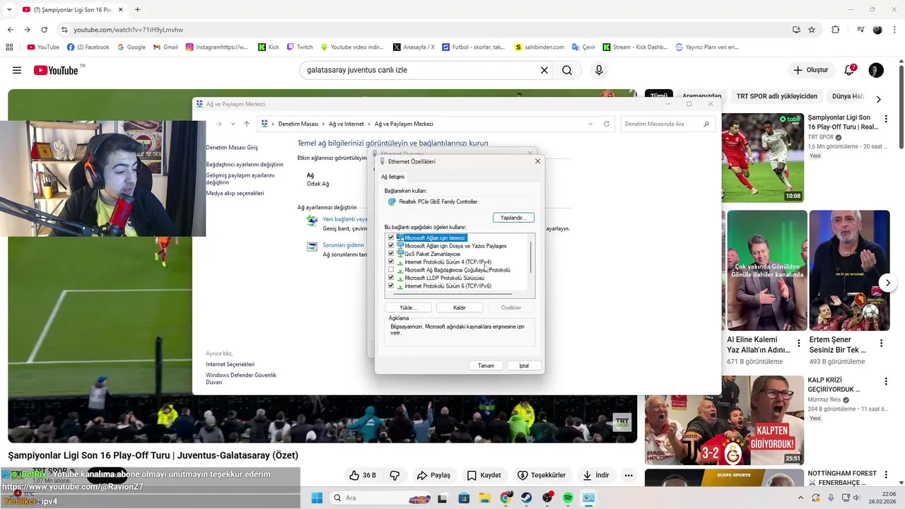
Task: Select the Internet Protokolü Sürüm 4 (TCP/IPv4) row
Action: 448,262
